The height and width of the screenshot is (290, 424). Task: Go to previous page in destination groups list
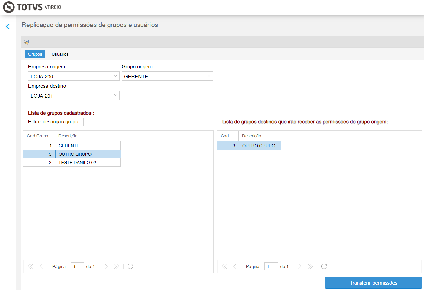235,266
